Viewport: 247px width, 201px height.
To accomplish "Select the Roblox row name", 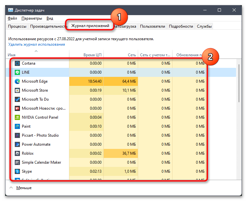I will [28, 153].
